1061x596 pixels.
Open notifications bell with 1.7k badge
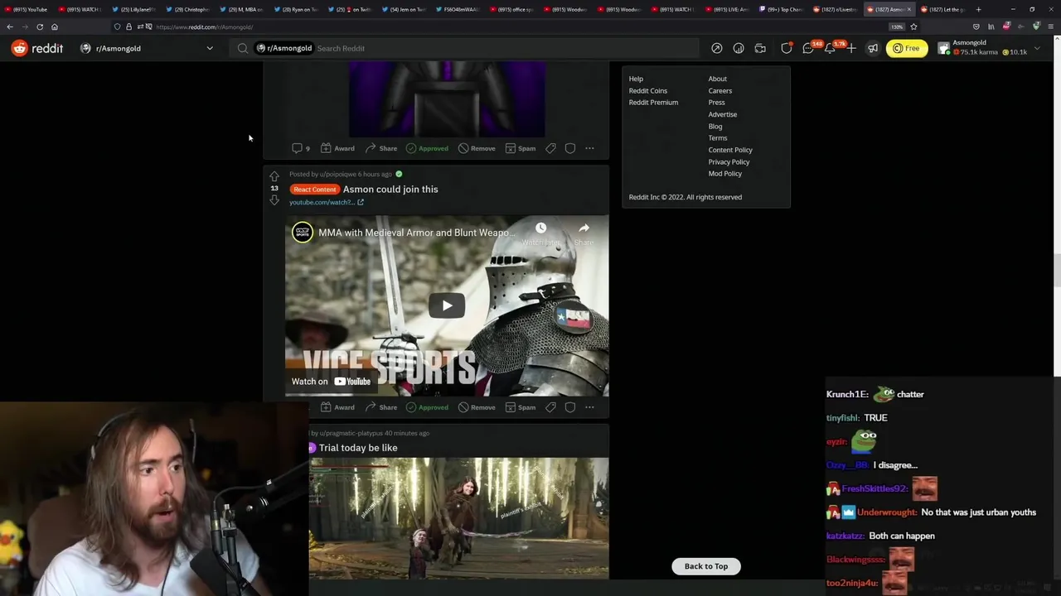[x=831, y=48]
